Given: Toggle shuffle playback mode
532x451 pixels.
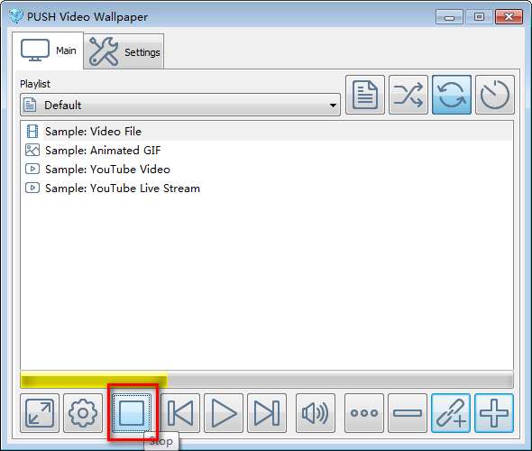Looking at the screenshot, I should point(408,95).
